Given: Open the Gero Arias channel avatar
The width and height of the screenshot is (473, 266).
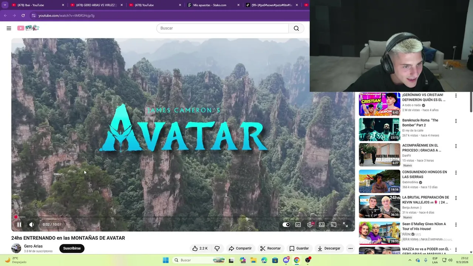Looking at the screenshot, I should click(16, 248).
